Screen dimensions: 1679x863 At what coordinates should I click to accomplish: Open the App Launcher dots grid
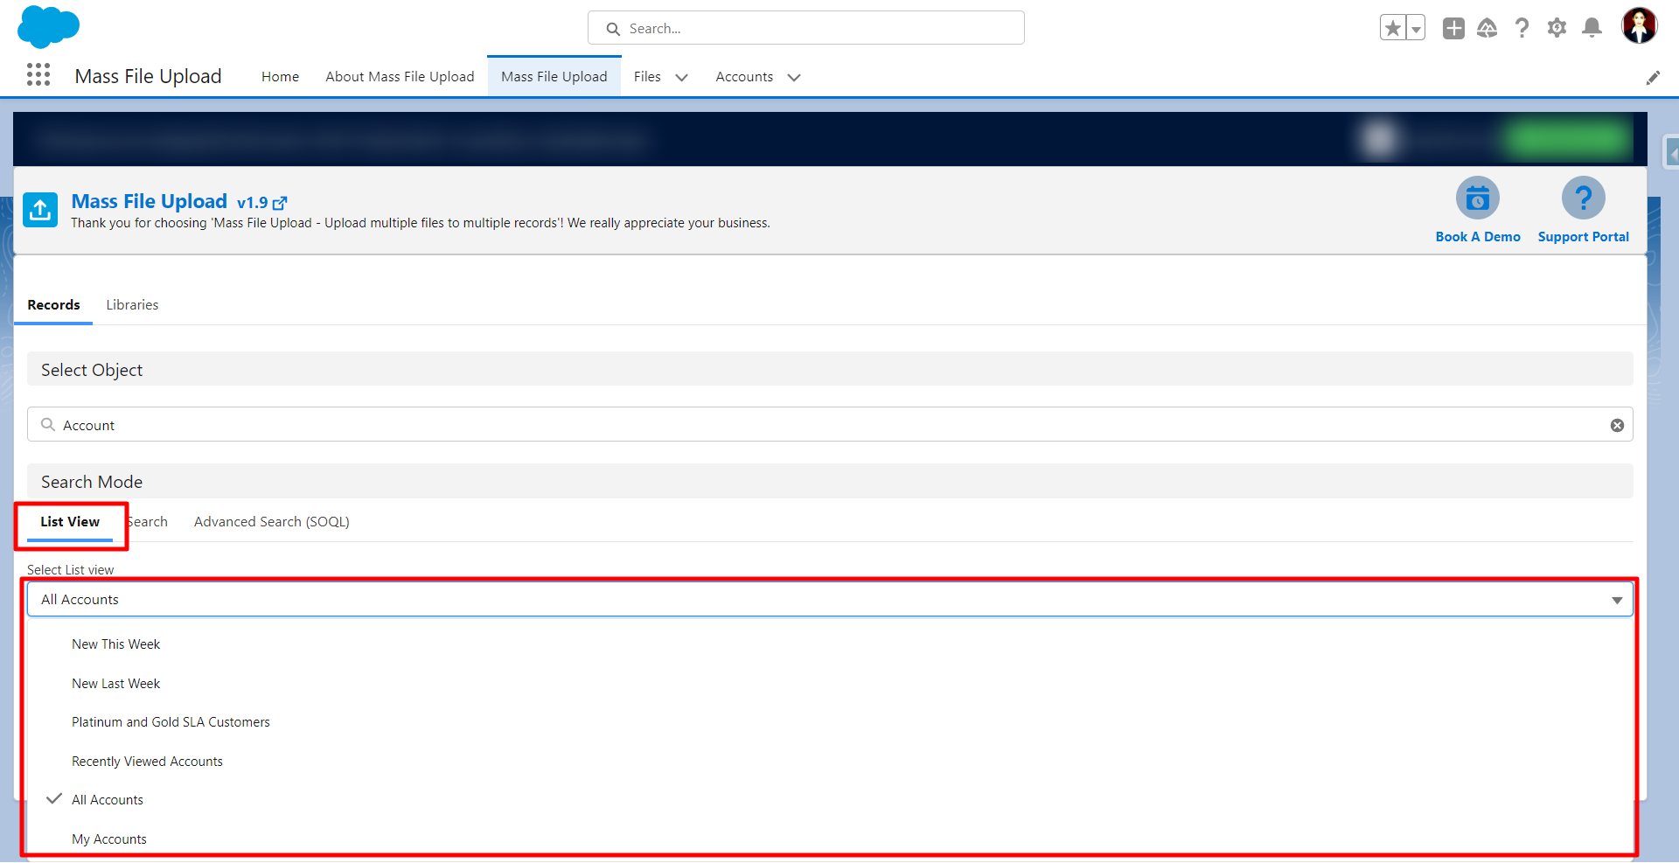(x=38, y=75)
